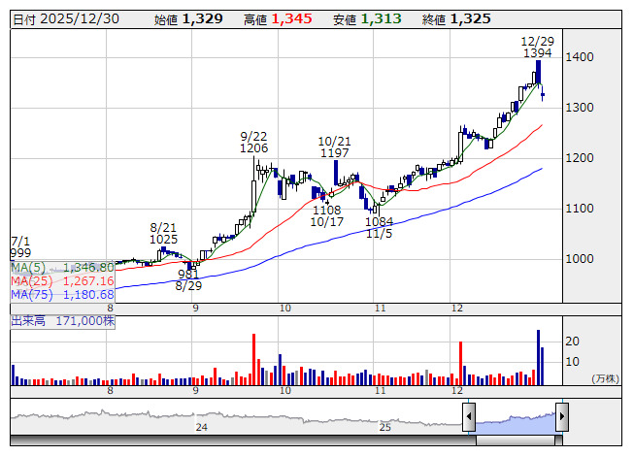The width and height of the screenshot is (634, 456).
Task: Click the horizontal scrollbar thumb below navigator
Action: [x=515, y=441]
